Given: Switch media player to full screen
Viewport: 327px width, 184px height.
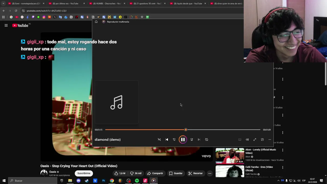Looking at the screenshot, I should pos(255,140).
